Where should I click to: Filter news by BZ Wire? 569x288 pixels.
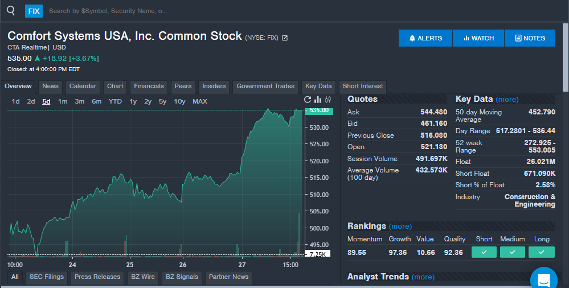click(143, 277)
